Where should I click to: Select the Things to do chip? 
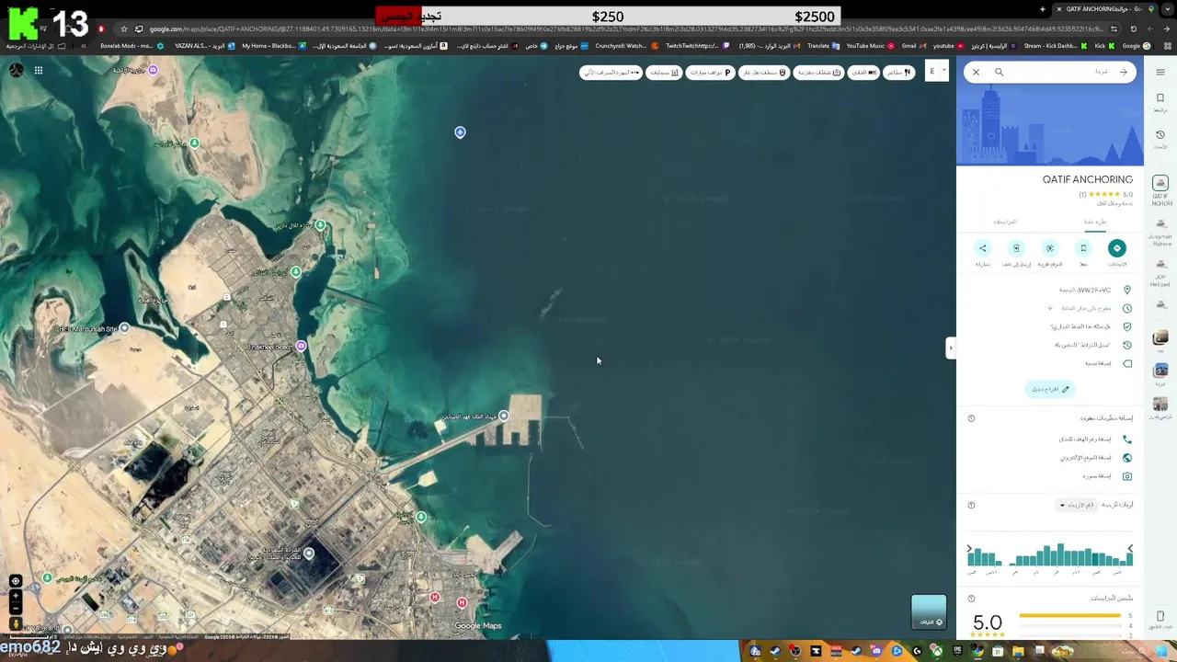pyautogui.click(x=818, y=72)
